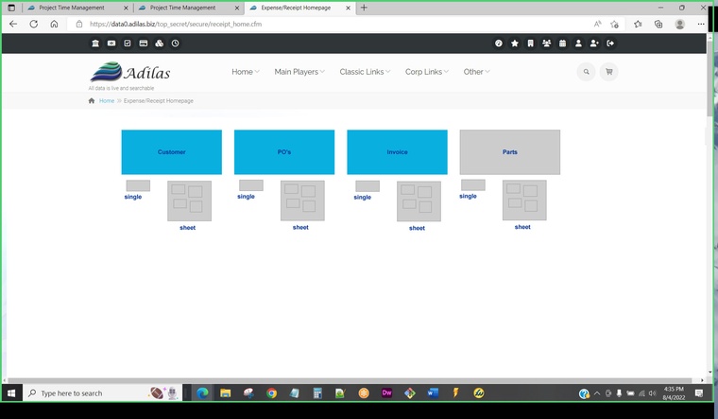Expand the Home dropdown menu
The height and width of the screenshot is (419, 718).
click(245, 72)
